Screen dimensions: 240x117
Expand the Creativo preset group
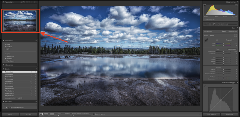(x=5, y=47)
